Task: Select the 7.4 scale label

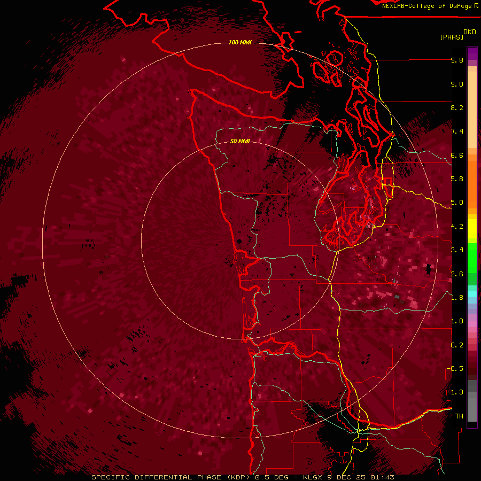Action: (x=457, y=131)
